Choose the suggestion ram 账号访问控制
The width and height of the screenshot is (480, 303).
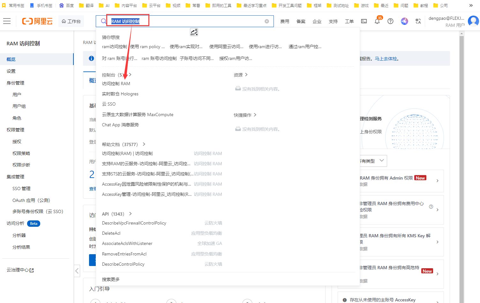coord(159,58)
